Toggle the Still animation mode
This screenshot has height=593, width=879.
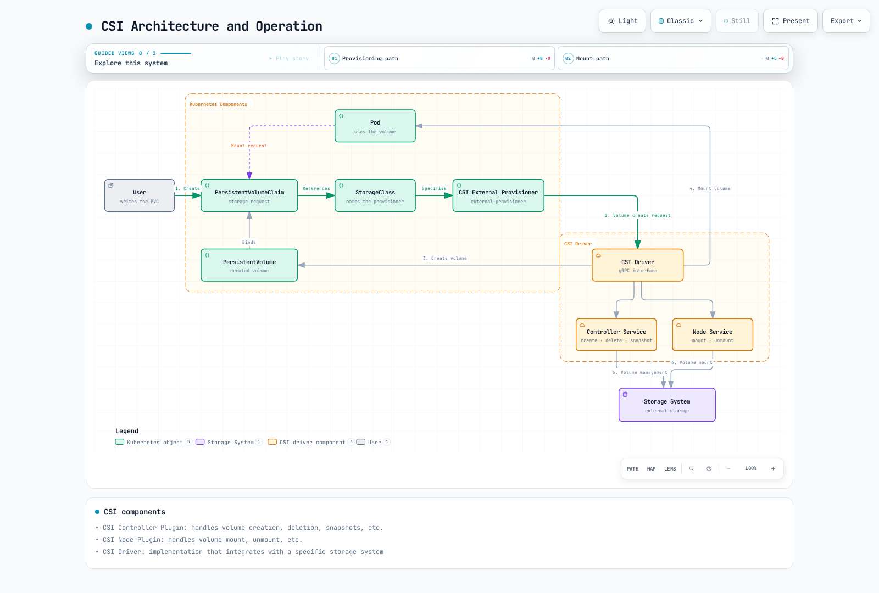(737, 21)
